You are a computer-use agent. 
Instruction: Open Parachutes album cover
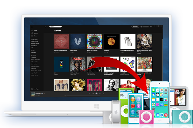[111, 42]
